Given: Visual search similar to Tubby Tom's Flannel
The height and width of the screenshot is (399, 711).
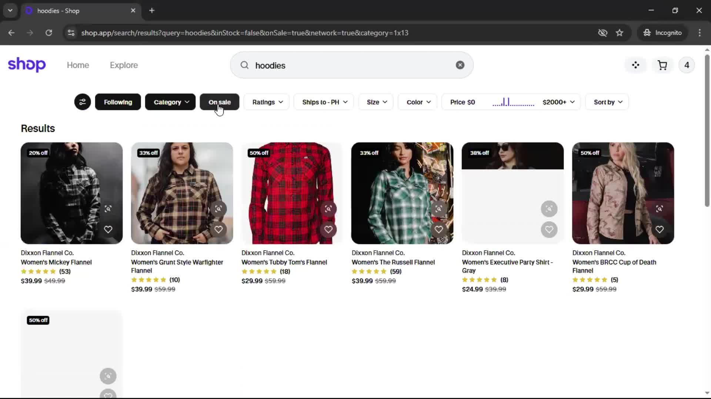Looking at the screenshot, I should [x=328, y=209].
